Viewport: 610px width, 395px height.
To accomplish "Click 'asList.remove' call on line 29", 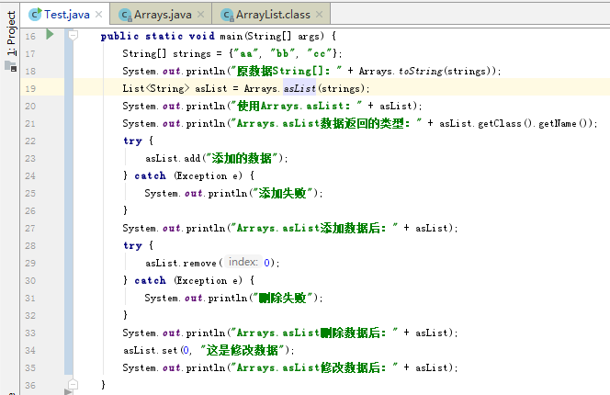I will point(181,263).
